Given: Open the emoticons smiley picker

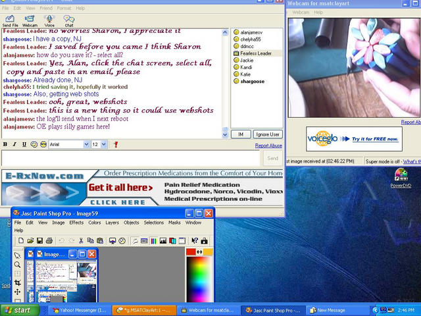Looking at the screenshot, I should tap(43, 144).
